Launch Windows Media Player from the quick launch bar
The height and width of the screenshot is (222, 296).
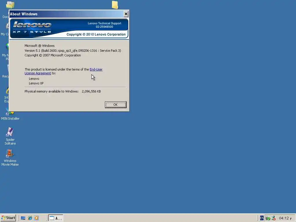(x=36, y=218)
